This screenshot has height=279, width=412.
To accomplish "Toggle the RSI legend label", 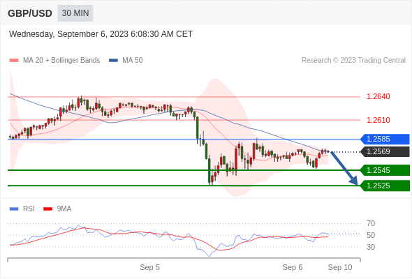I will click(29, 209).
